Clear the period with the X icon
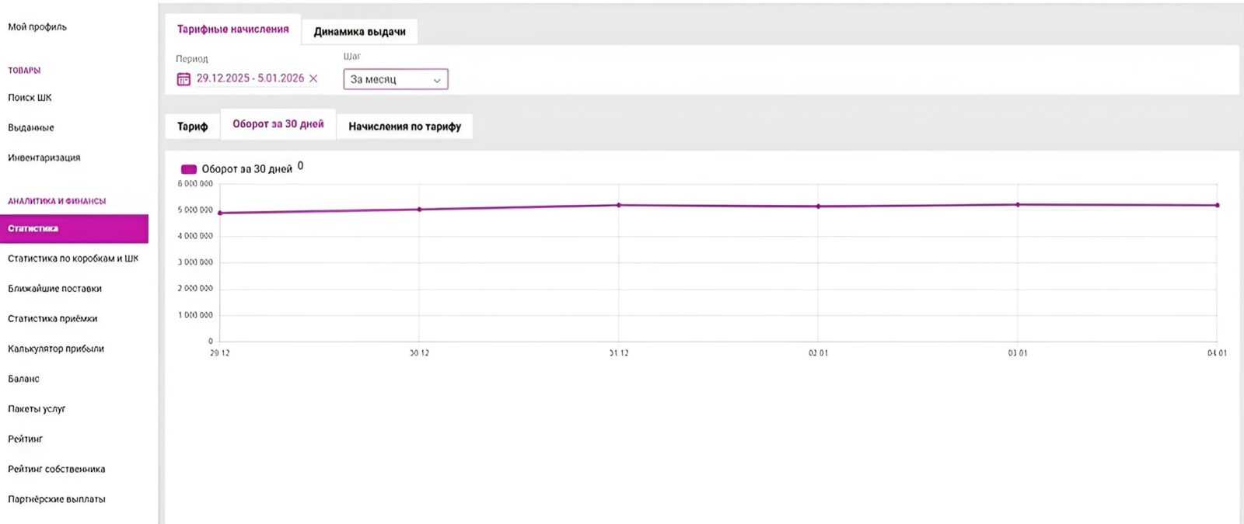 313,78
